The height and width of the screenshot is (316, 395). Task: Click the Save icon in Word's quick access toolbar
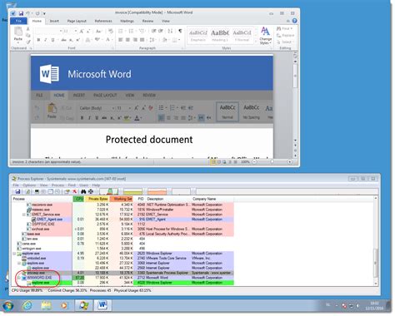(21, 13)
